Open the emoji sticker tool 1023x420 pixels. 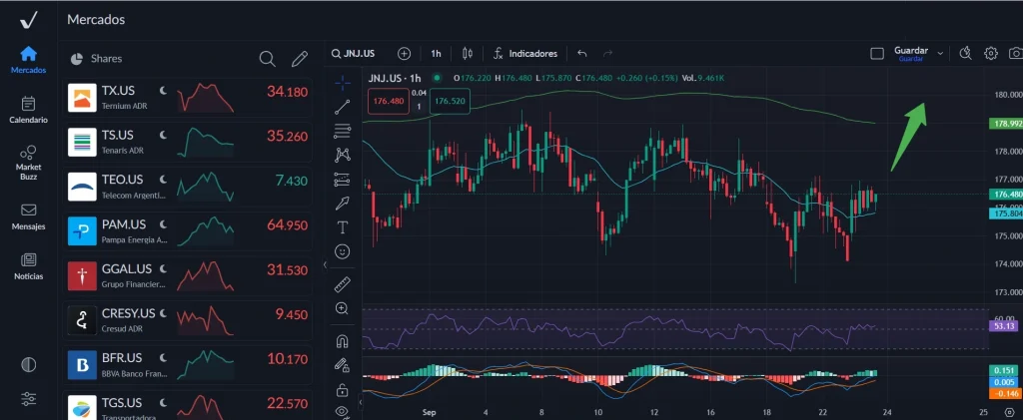pyautogui.click(x=343, y=252)
